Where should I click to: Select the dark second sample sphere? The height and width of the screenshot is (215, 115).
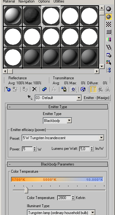click(x=32, y=16)
